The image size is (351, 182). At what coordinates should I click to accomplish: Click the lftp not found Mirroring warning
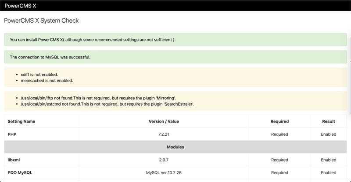98,98
